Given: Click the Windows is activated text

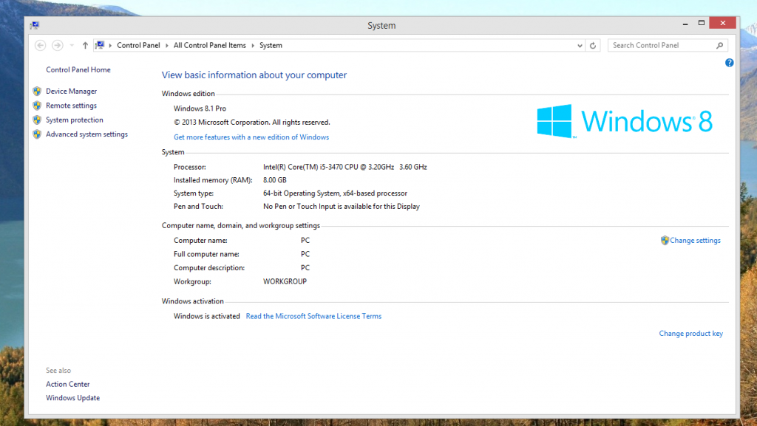Looking at the screenshot, I should click(207, 316).
